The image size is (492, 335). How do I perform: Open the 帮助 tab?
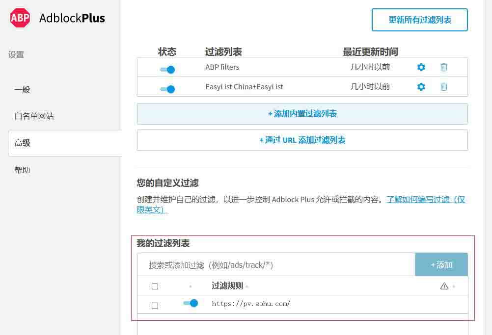tap(22, 170)
